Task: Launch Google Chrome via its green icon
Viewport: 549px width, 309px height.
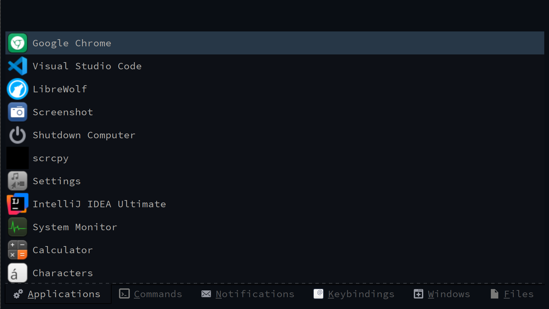Action: tap(18, 43)
